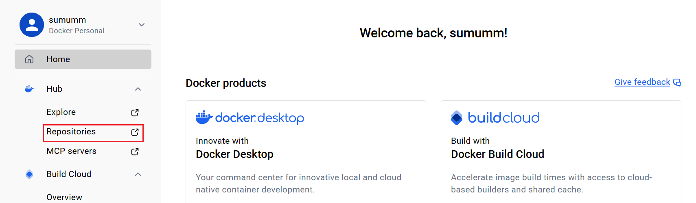696x203 pixels.
Task: Click the buildcloud logo in the card
Action: pyautogui.click(x=495, y=118)
